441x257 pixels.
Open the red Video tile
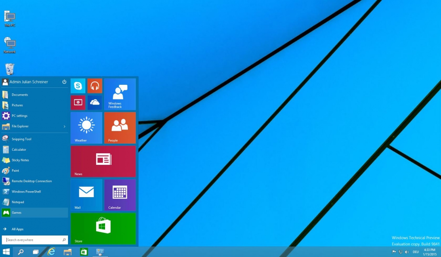point(78,102)
